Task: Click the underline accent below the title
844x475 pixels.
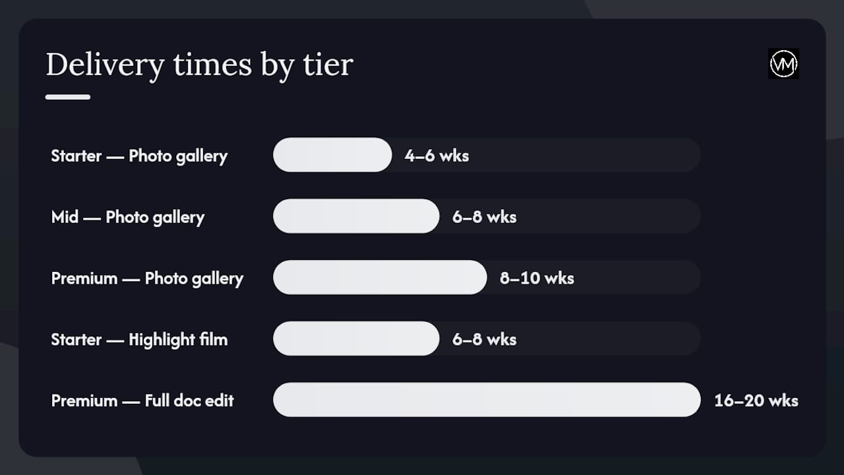Action: pos(68,97)
